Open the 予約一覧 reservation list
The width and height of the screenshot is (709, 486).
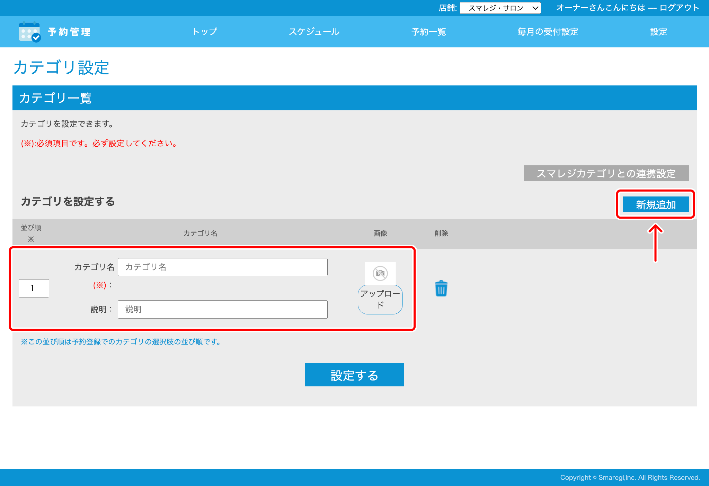click(x=428, y=32)
